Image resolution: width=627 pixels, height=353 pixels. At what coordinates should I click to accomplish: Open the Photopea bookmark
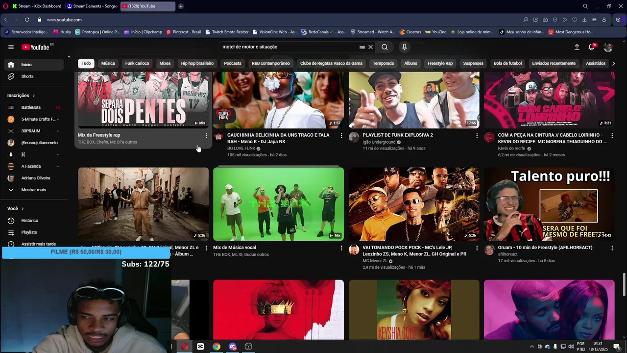(x=97, y=32)
